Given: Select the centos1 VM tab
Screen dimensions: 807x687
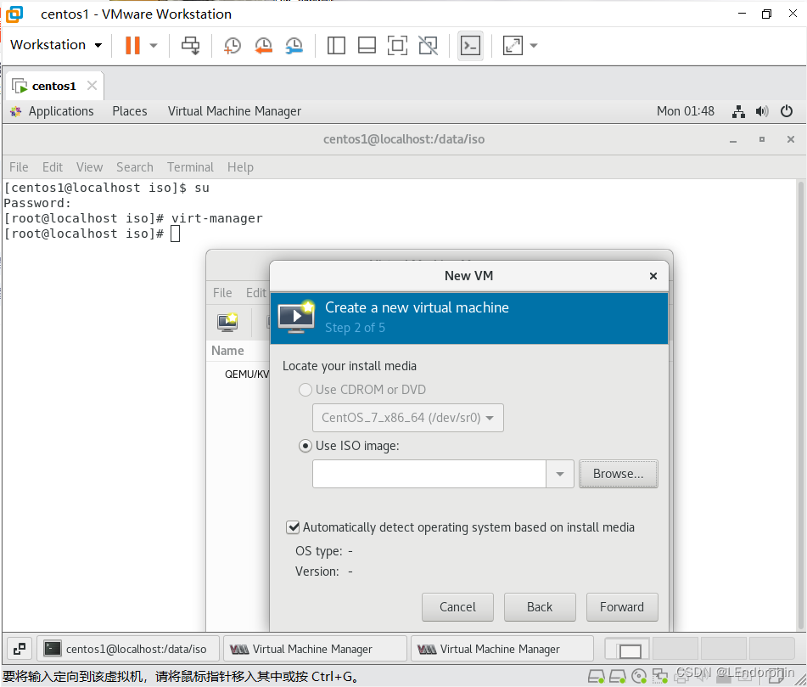Looking at the screenshot, I should pos(53,86).
